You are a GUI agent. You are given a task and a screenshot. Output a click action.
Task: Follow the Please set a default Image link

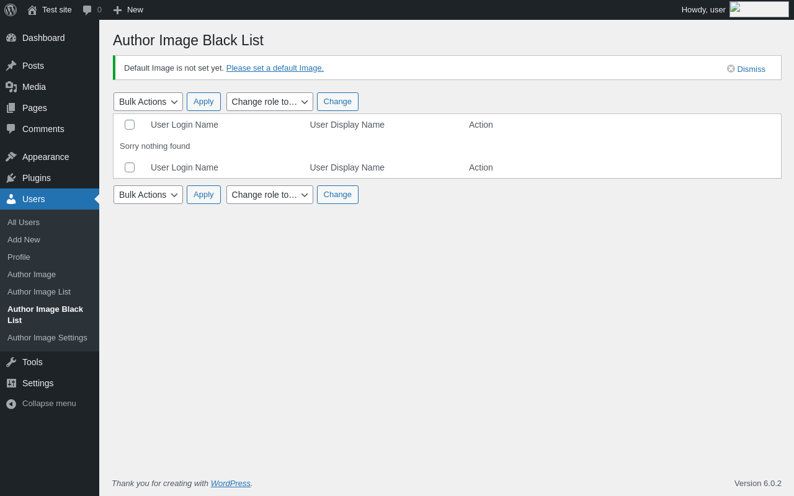point(275,68)
